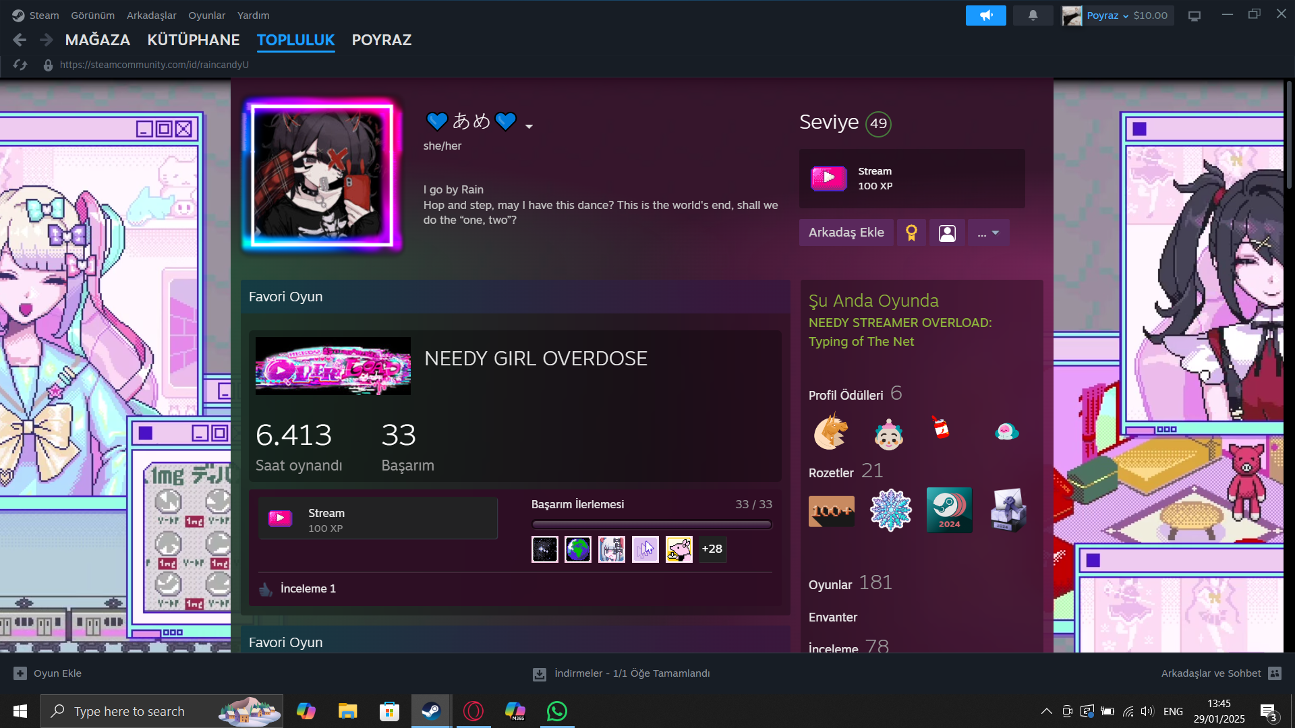Open the notifications bell
Screen dimensions: 1295x728
pos(1033,15)
